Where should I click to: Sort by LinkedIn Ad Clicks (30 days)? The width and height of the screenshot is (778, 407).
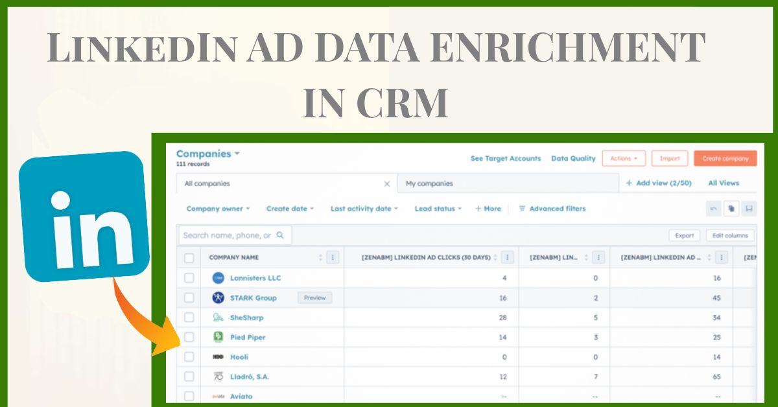click(x=495, y=258)
